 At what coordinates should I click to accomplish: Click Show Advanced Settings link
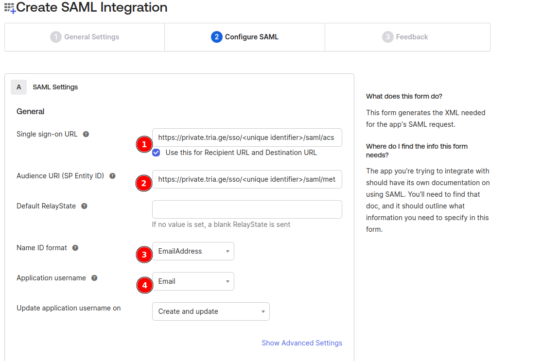pyautogui.click(x=301, y=343)
